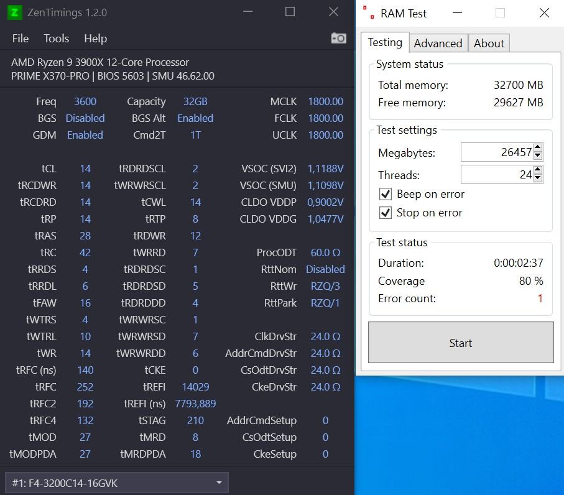Click the CLDO VDDG value 1,0477V
Screen dimensions: 564x495
click(325, 219)
